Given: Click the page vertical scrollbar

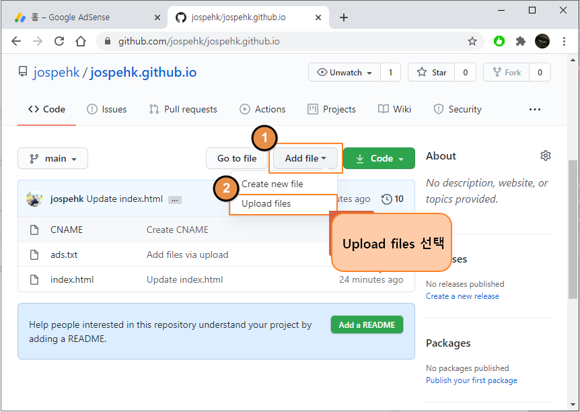Looking at the screenshot, I should pos(573,229).
